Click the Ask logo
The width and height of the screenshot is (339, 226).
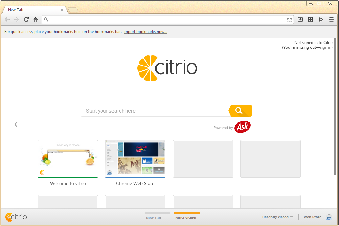242,127
